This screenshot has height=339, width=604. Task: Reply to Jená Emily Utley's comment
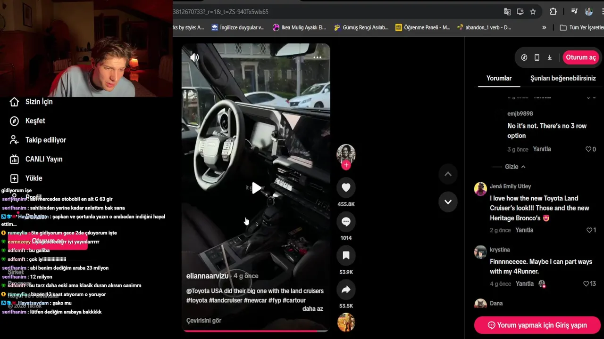(x=524, y=230)
